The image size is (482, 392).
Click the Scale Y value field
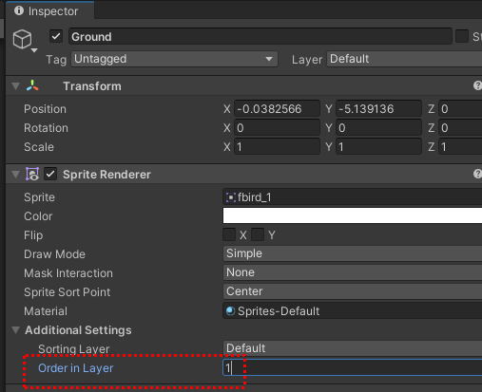click(378, 147)
